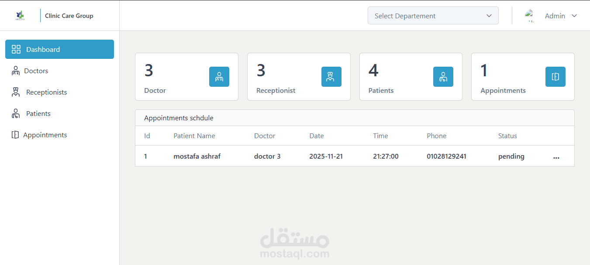
Task: Click the Appointments card icon
Action: pos(555,77)
